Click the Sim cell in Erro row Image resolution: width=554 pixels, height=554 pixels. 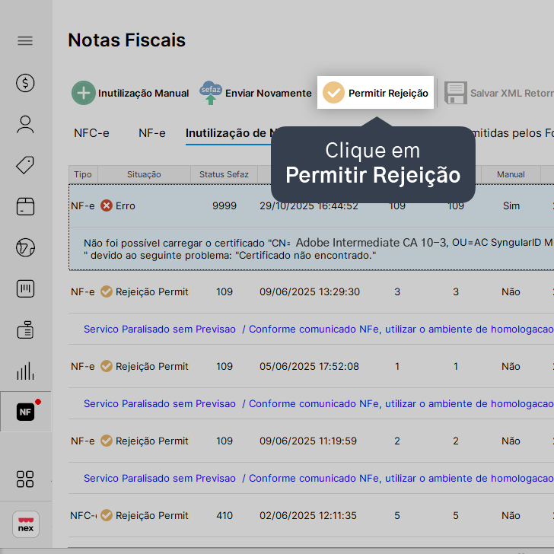(x=511, y=206)
